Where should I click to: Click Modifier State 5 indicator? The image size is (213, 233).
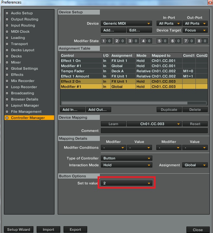pos(162,41)
